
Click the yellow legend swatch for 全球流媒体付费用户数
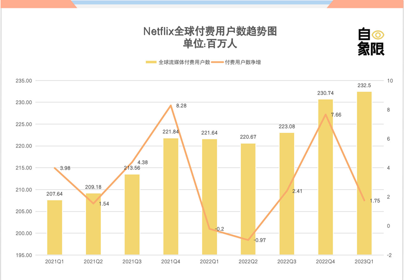(151, 62)
